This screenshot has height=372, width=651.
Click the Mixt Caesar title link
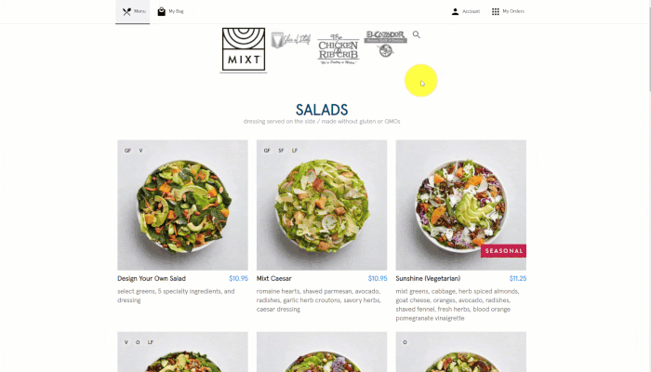point(274,279)
